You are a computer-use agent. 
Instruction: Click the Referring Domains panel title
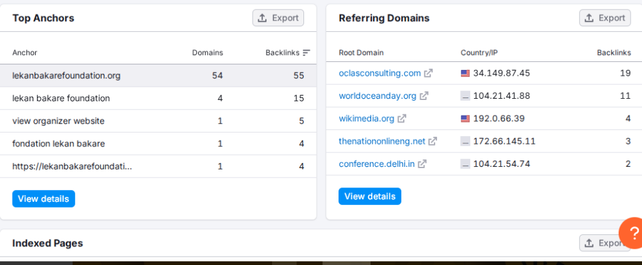click(x=384, y=18)
